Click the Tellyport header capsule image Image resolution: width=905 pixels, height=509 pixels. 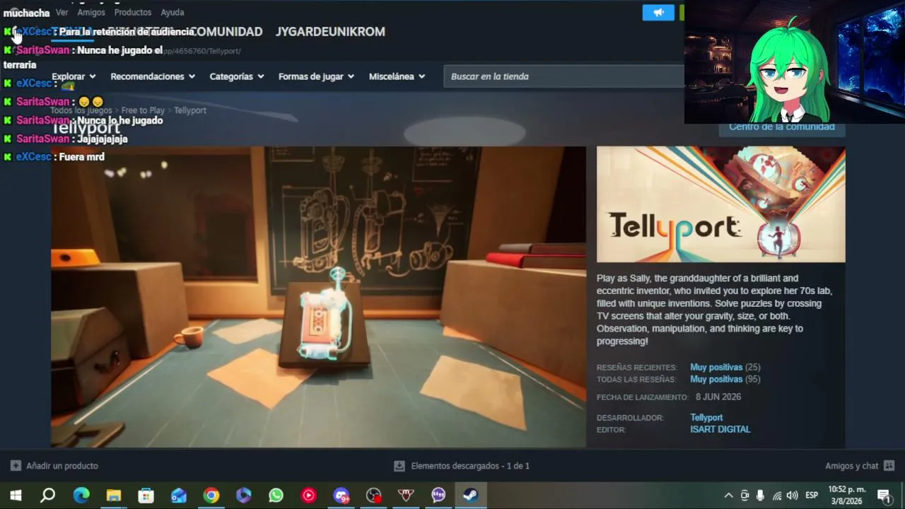point(721,204)
